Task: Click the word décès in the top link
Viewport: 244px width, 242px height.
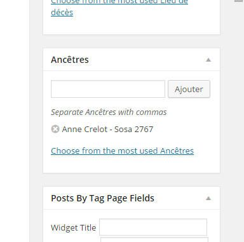Action: click(x=62, y=12)
